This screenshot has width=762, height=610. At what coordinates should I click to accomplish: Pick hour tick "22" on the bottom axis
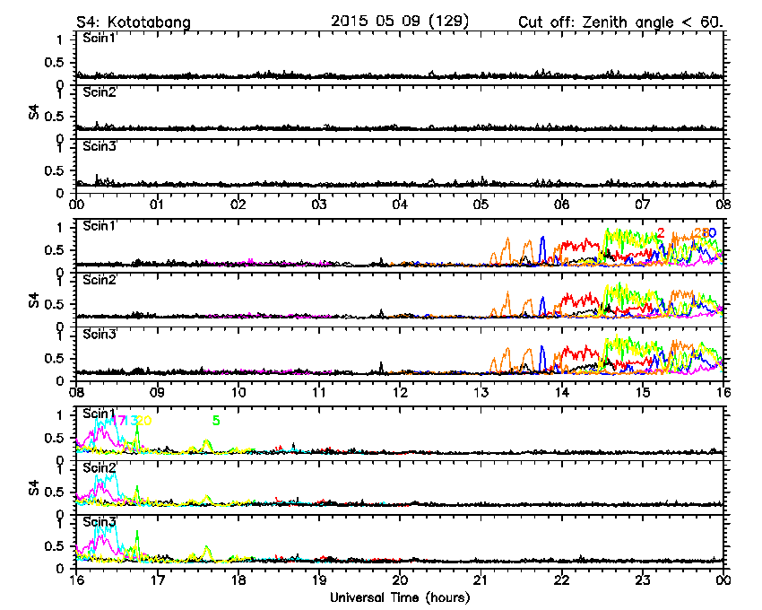coord(562,579)
